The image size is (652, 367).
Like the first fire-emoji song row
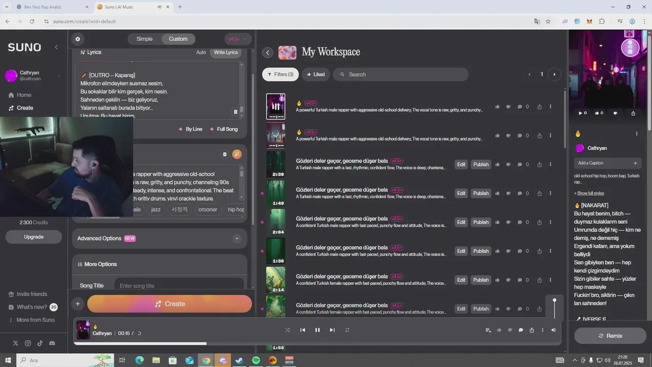(x=498, y=107)
